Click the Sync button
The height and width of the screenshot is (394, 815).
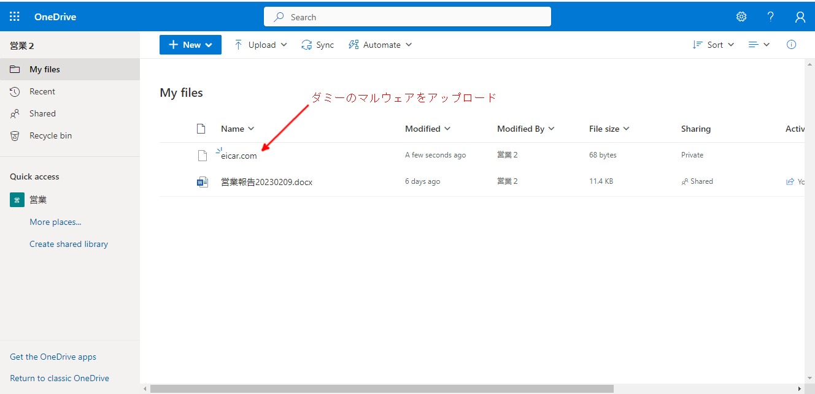(x=317, y=45)
